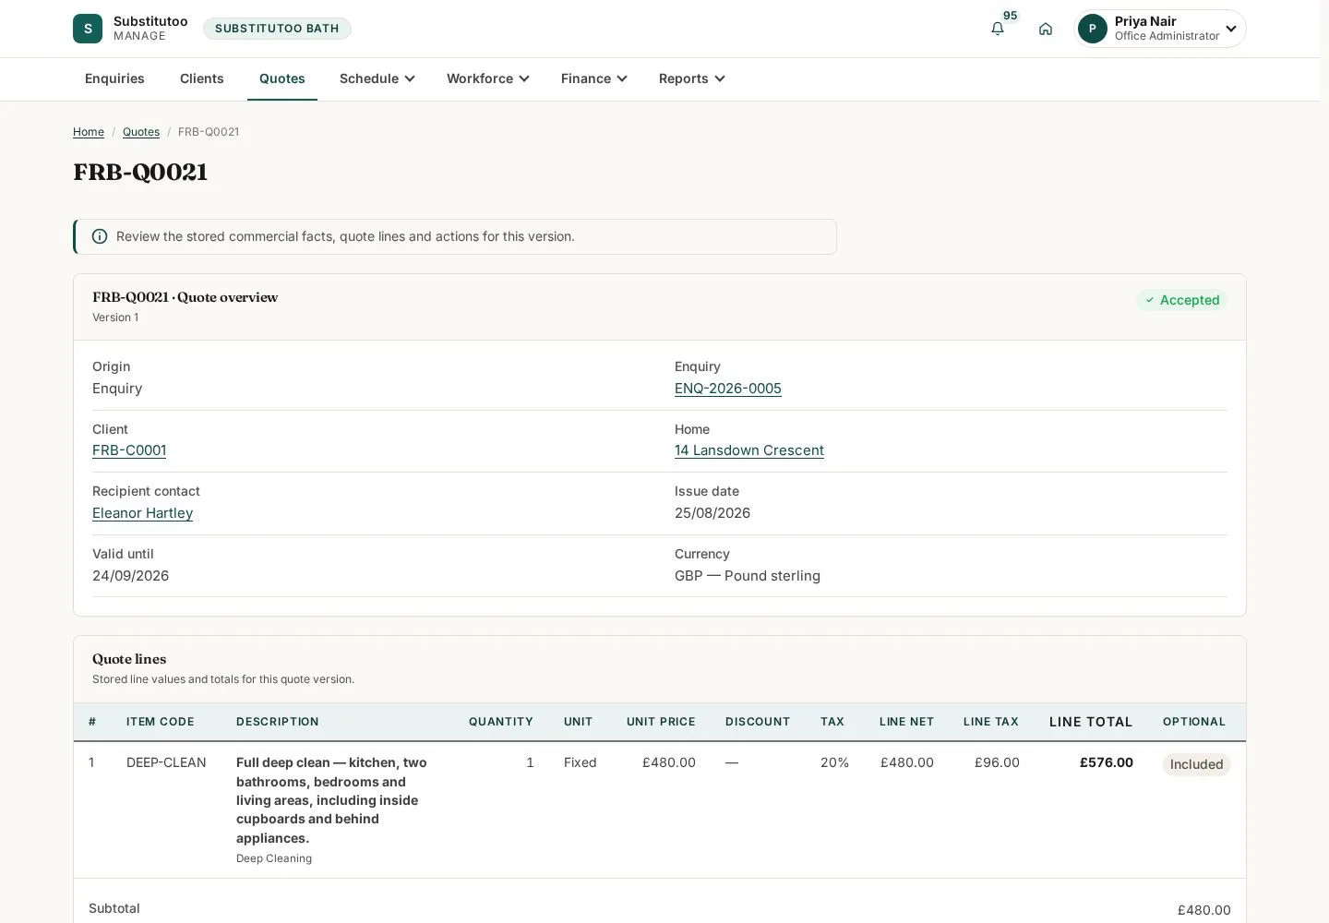Click the Version 1 label

click(115, 318)
